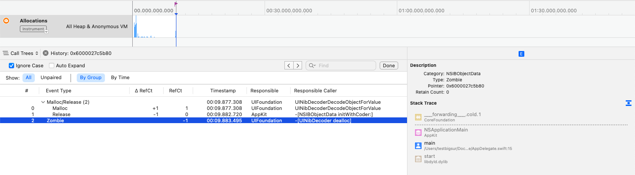635x175 pixels.
Task: Open the Call Trees detail selector
Action: tap(20, 53)
